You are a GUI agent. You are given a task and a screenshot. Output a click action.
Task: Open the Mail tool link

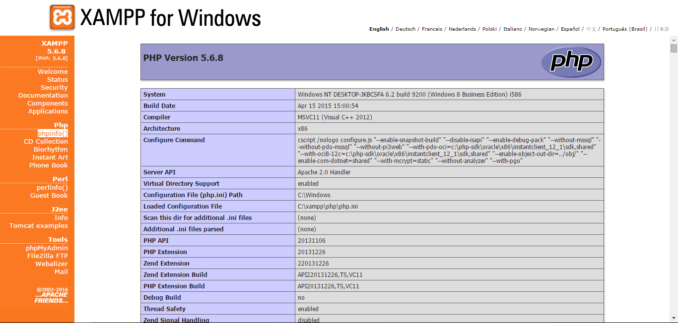tap(61, 272)
